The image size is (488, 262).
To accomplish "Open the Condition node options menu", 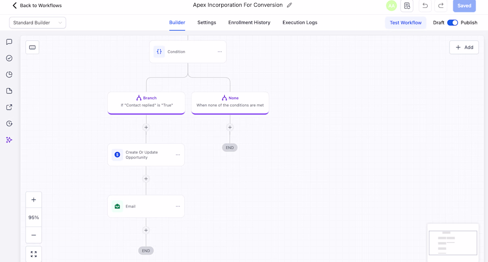I will coord(220,52).
